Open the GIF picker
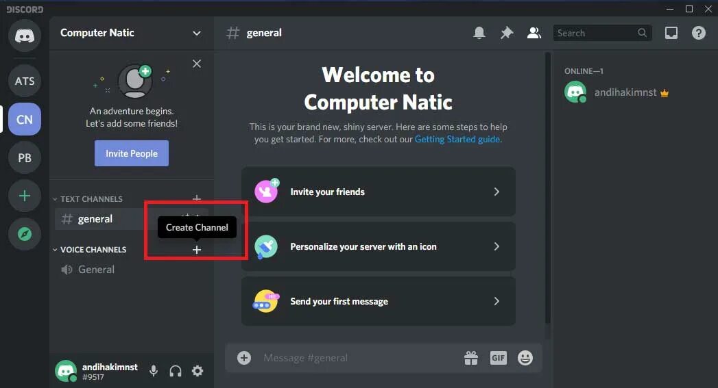Viewport: 718px width, 388px height. [x=498, y=358]
